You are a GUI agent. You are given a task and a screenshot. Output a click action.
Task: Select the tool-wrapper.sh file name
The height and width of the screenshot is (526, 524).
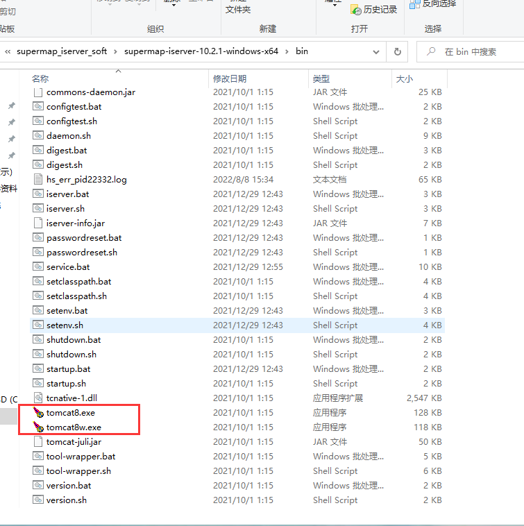pos(79,471)
